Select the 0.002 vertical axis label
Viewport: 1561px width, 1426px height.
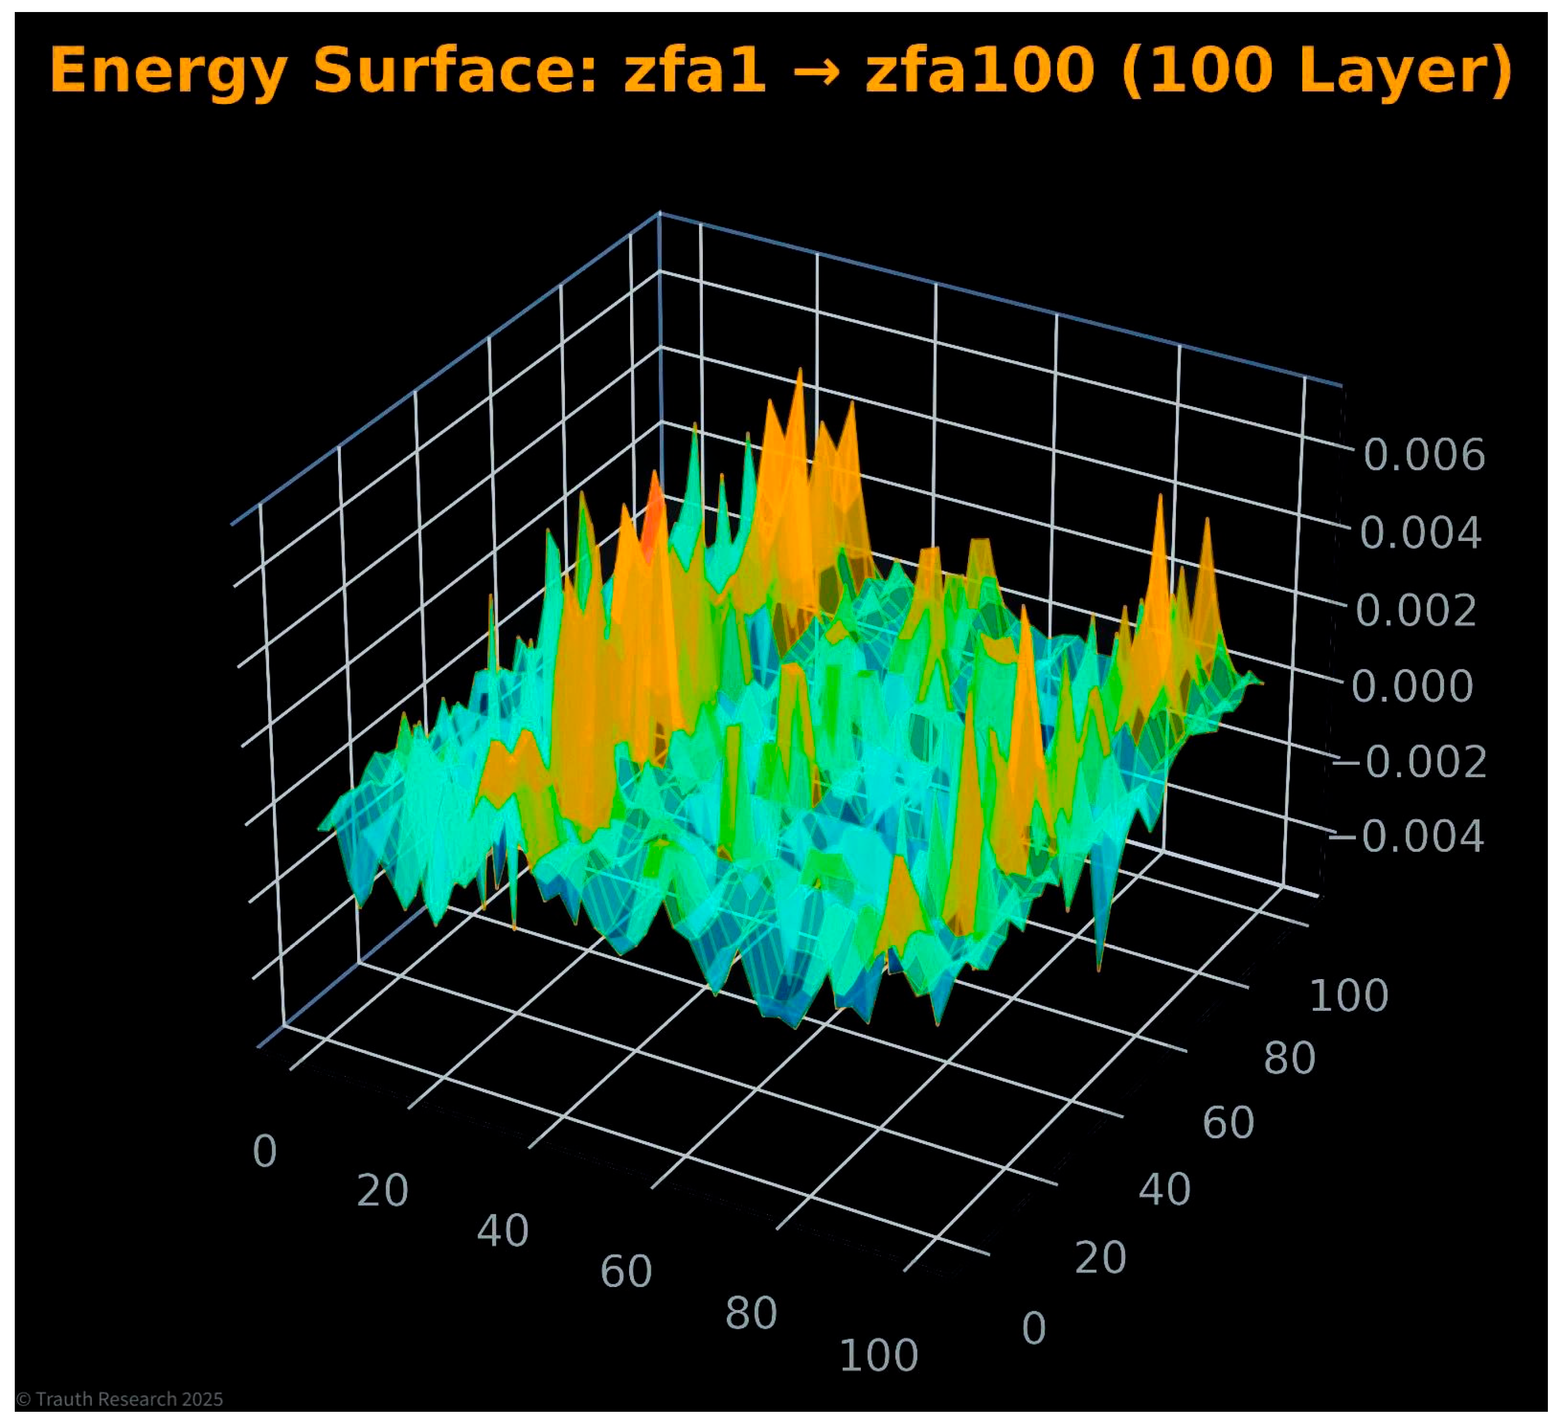tap(1416, 609)
